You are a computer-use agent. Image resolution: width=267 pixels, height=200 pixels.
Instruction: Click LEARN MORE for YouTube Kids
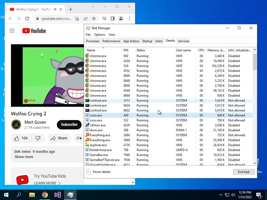tap(47, 183)
